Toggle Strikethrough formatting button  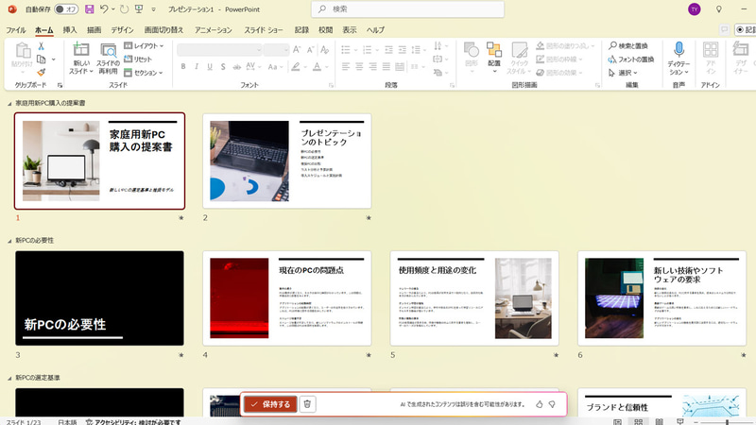click(237, 66)
